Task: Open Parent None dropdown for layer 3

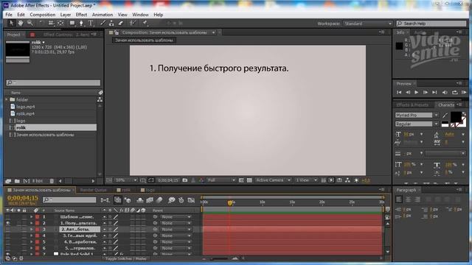Action: click(x=176, y=230)
